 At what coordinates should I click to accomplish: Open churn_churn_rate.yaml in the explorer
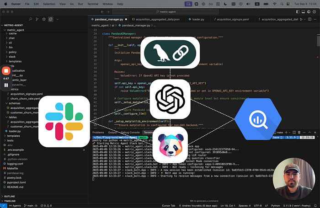(x=25, y=99)
